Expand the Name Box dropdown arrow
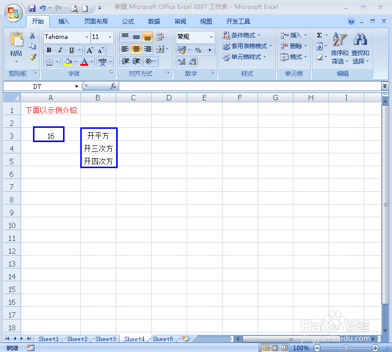392x352 pixels. coord(76,87)
